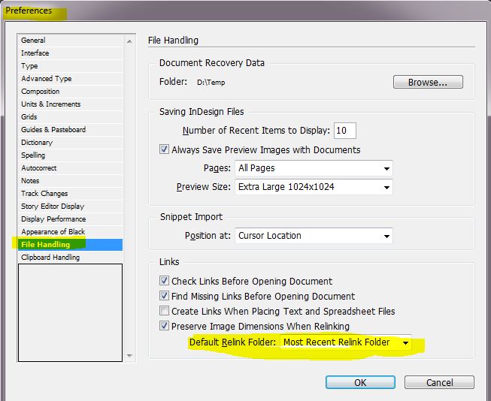Select Autocorrect category
Screen dimensions: 491x401
click(x=71, y=168)
